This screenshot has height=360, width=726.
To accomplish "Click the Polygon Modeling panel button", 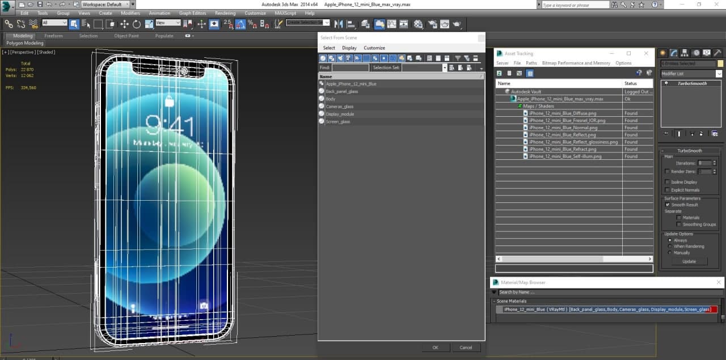I will [25, 43].
